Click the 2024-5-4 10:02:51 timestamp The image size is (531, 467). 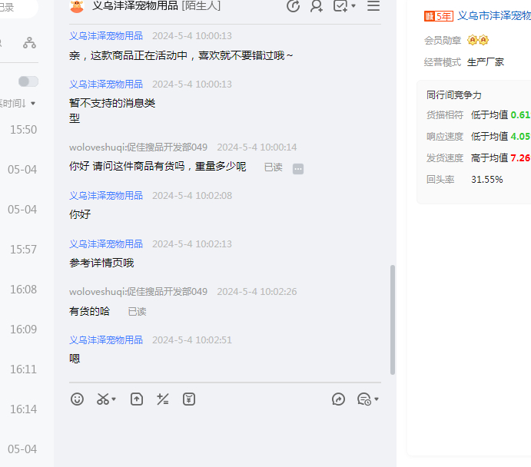pos(192,339)
